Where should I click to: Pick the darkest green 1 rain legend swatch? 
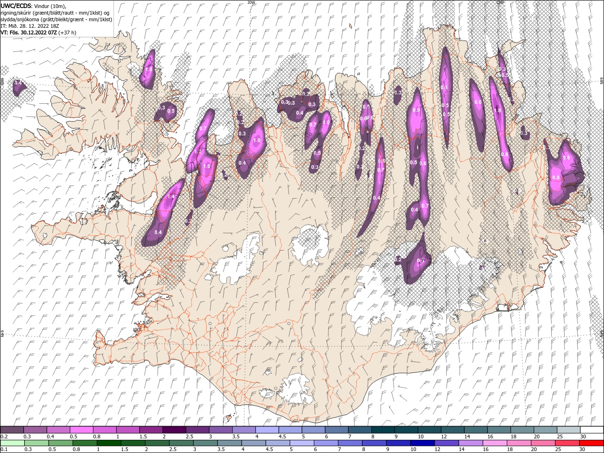click(109, 443)
